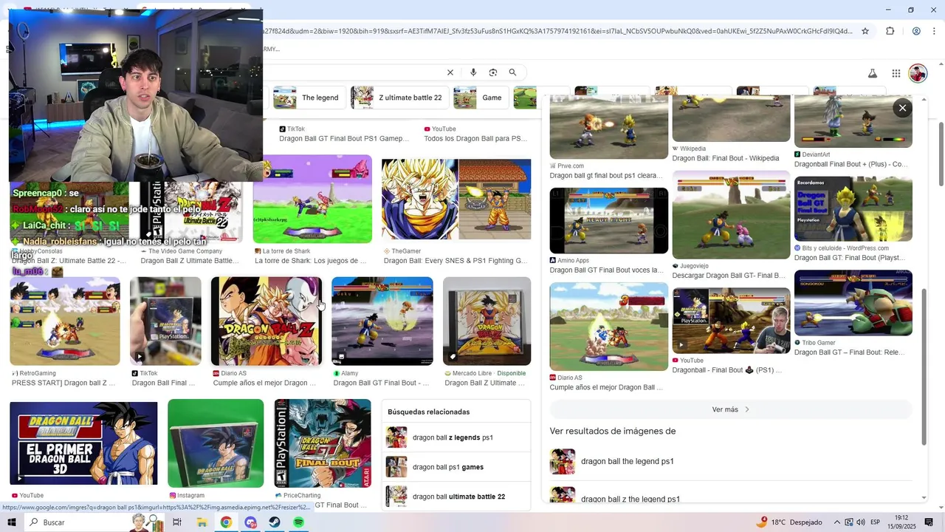Open the Windows Start menu

[12, 522]
